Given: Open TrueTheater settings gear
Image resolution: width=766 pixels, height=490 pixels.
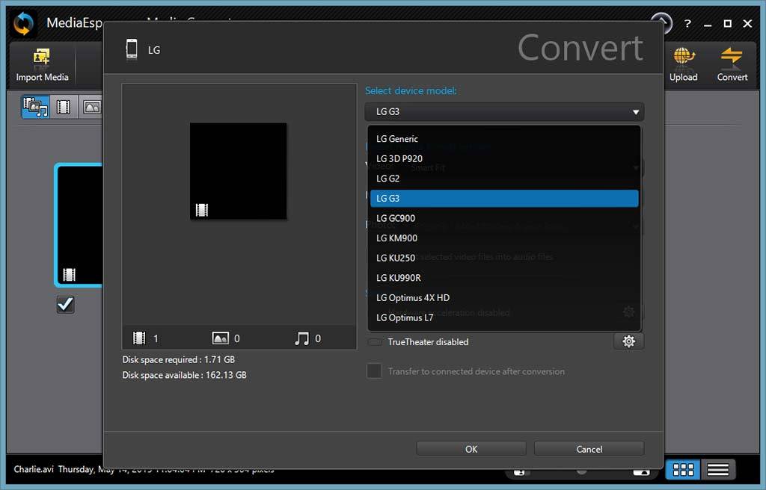Looking at the screenshot, I should (628, 341).
